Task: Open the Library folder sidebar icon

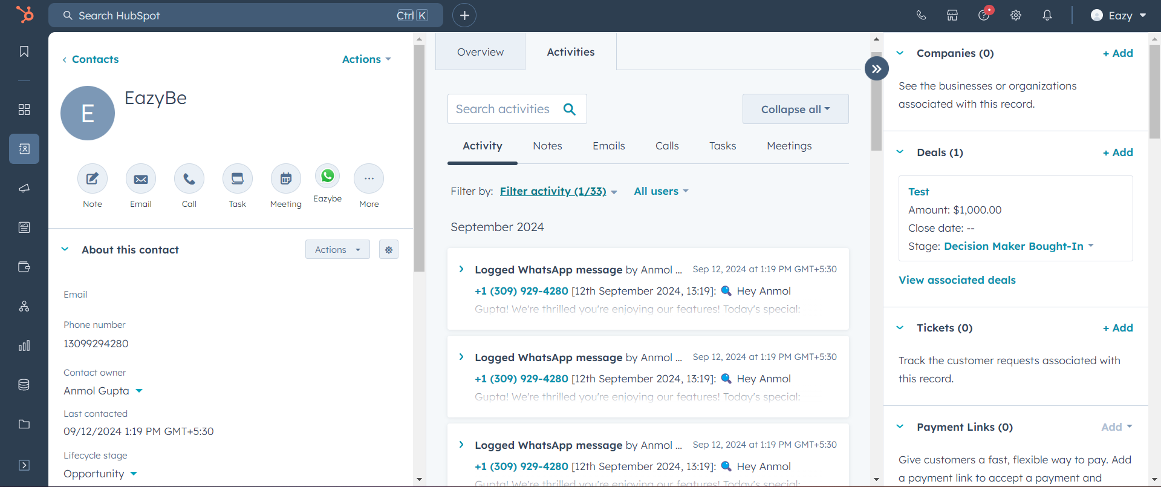Action: (24, 424)
